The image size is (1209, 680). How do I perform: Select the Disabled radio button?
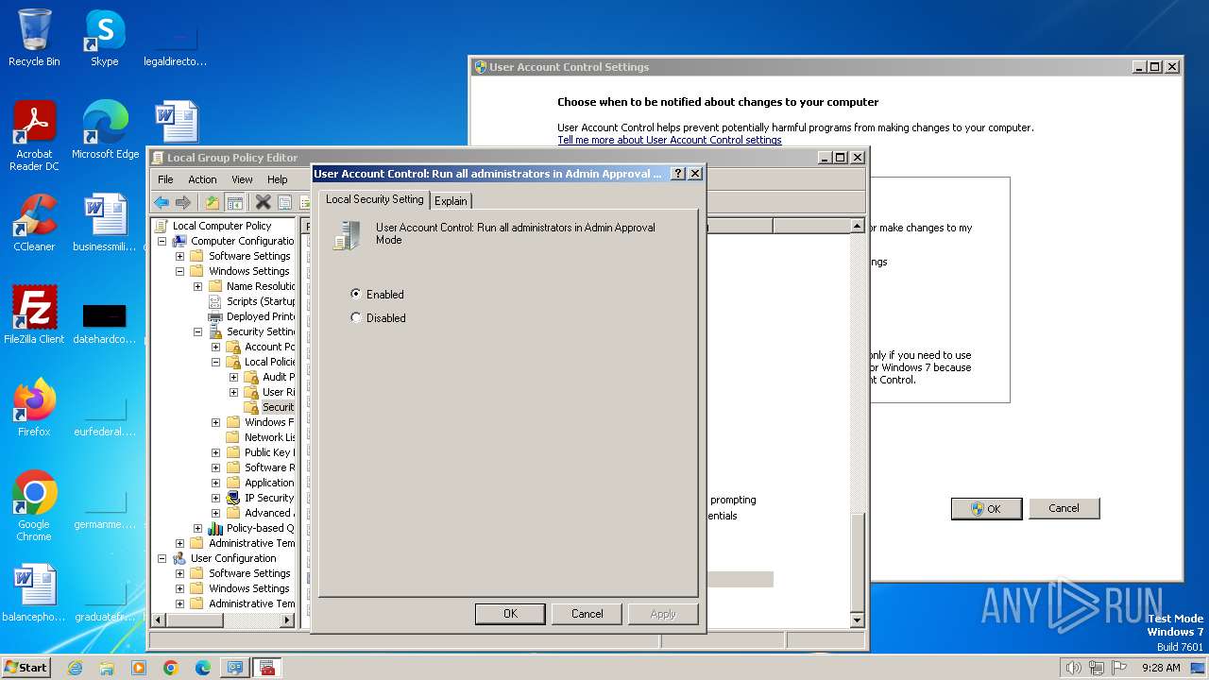(356, 317)
